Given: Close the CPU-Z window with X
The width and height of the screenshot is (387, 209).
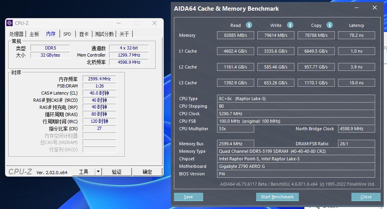Looking at the screenshot, I should pyautogui.click(x=155, y=23).
